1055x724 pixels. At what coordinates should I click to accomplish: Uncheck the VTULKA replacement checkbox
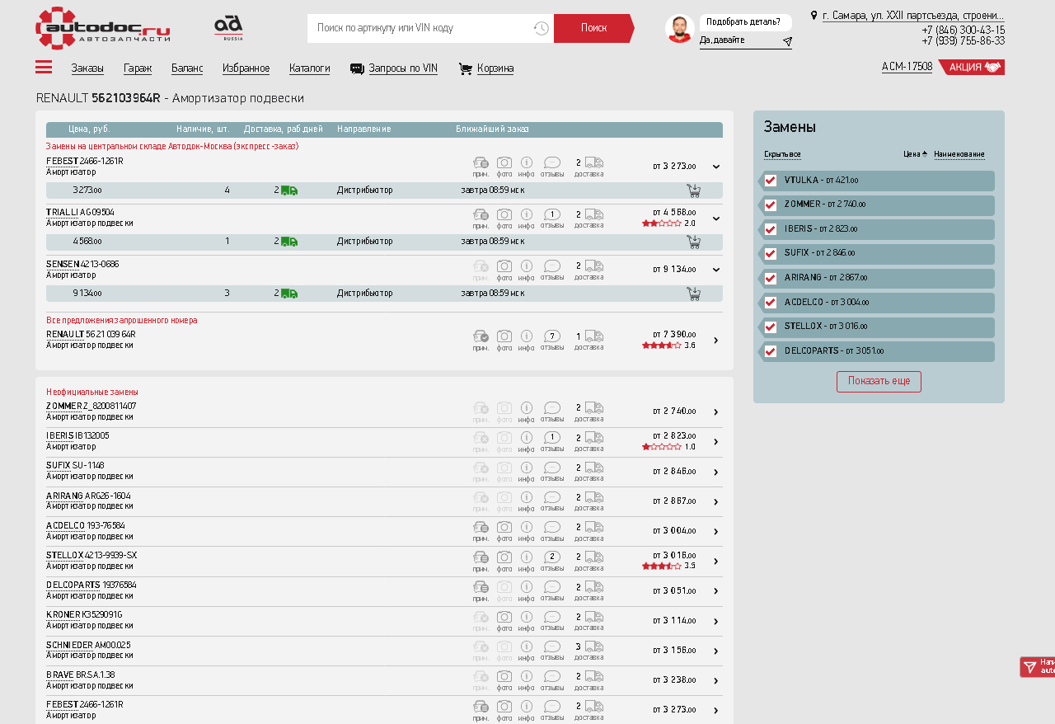[771, 181]
